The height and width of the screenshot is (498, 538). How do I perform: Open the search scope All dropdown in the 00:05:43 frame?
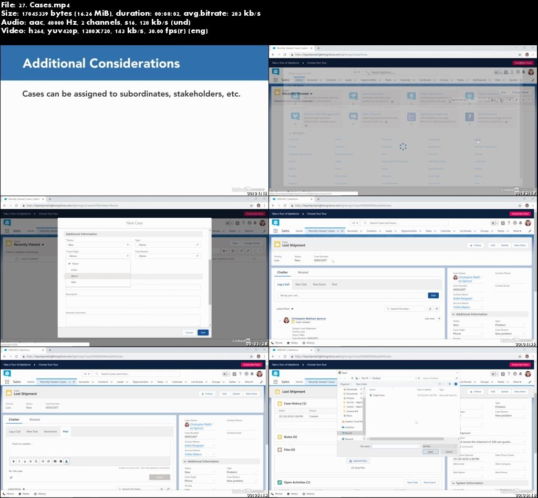87,374
